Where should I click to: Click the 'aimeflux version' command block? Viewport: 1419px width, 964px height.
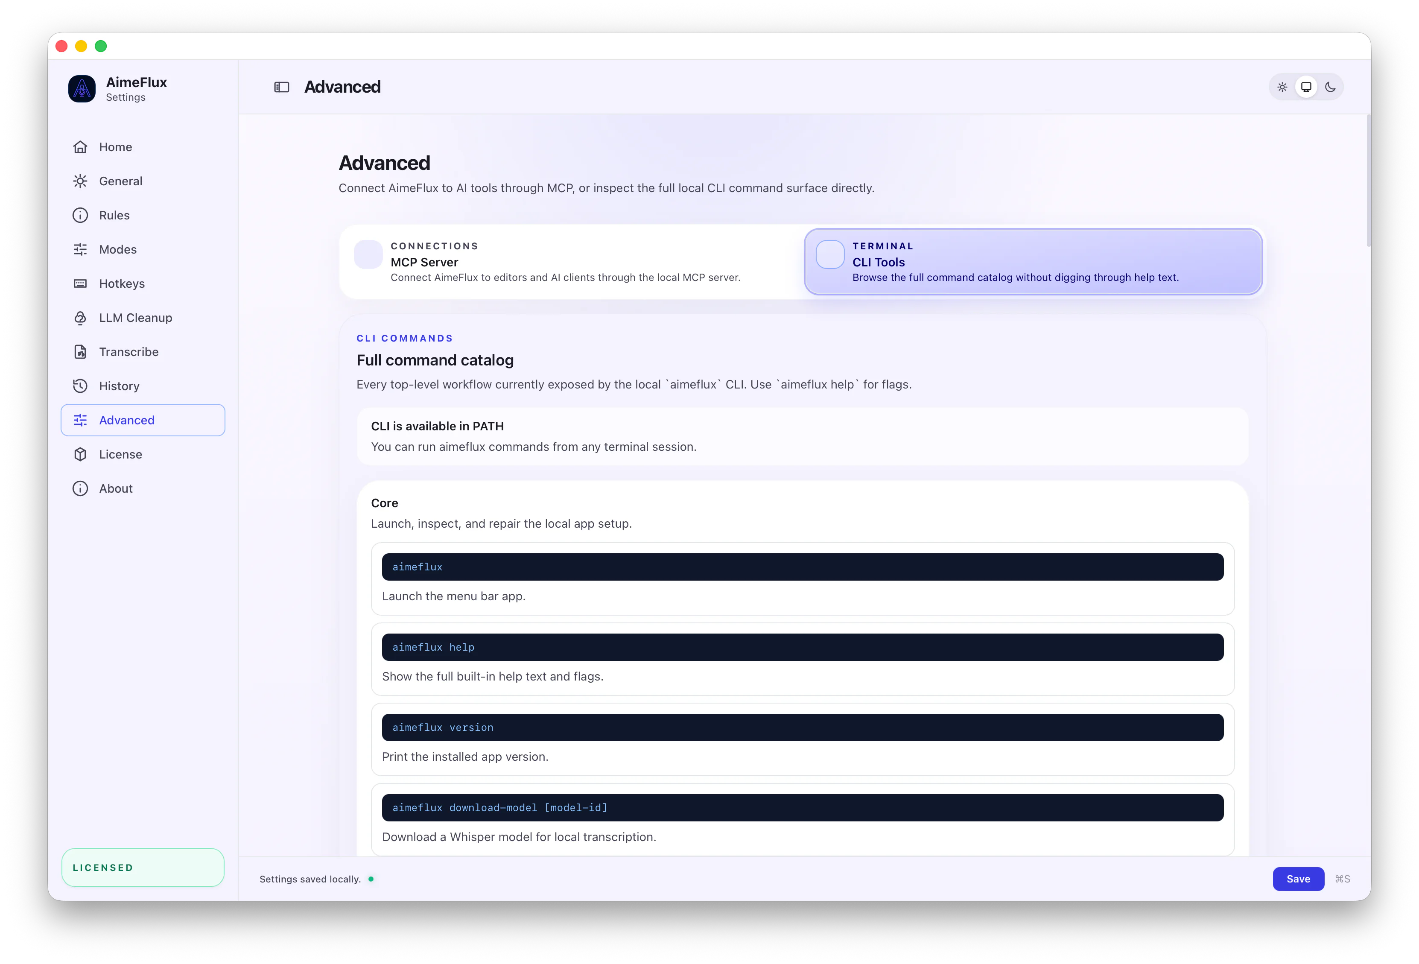802,728
